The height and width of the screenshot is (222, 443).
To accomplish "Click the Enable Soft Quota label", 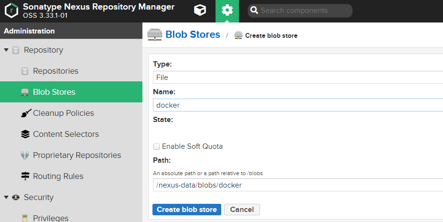I will [193, 146].
